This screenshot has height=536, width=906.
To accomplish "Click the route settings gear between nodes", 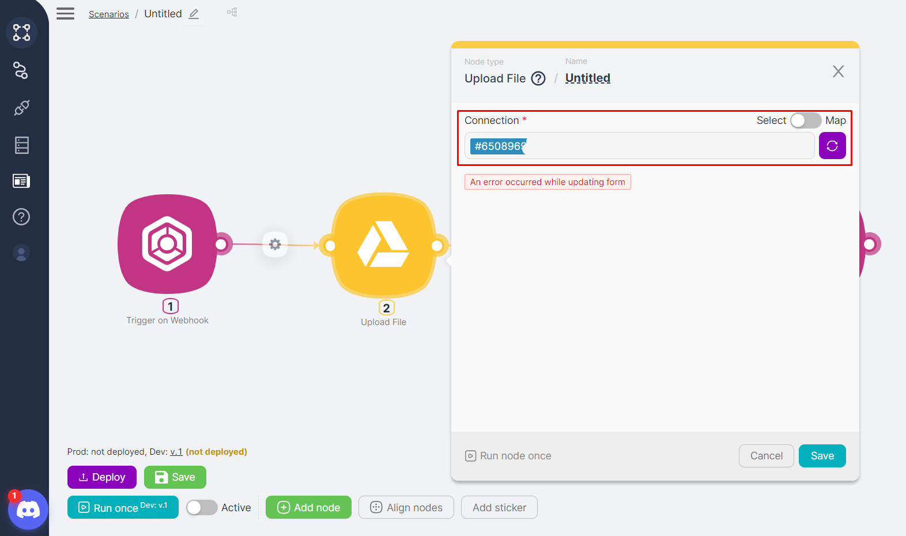I will point(275,244).
